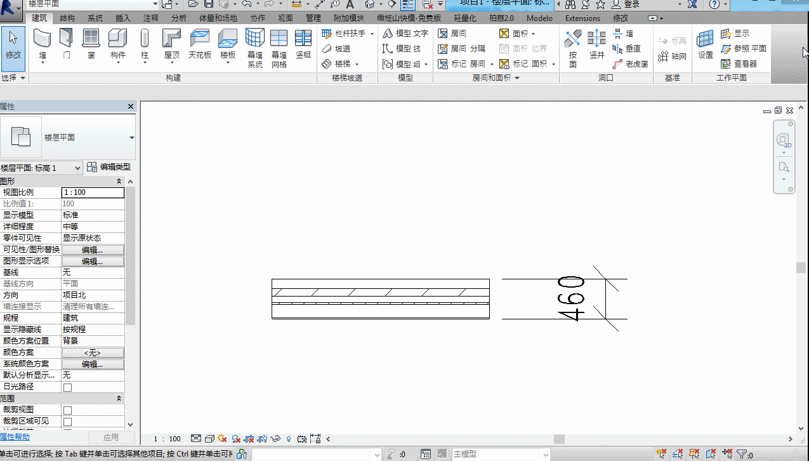Select the Shaft (竖井) opening tool
The height and width of the screenshot is (461, 809).
point(596,44)
